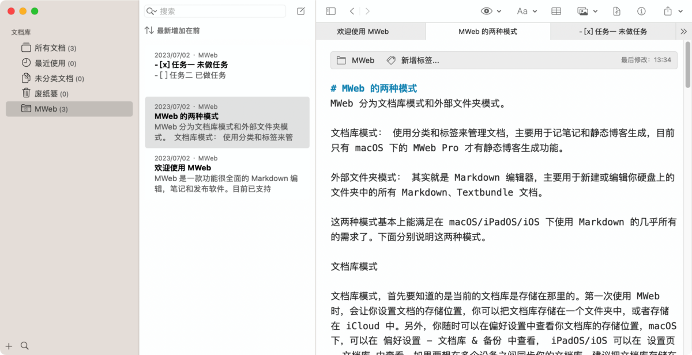
Task: Click the tag icon in document header
Action: point(391,60)
